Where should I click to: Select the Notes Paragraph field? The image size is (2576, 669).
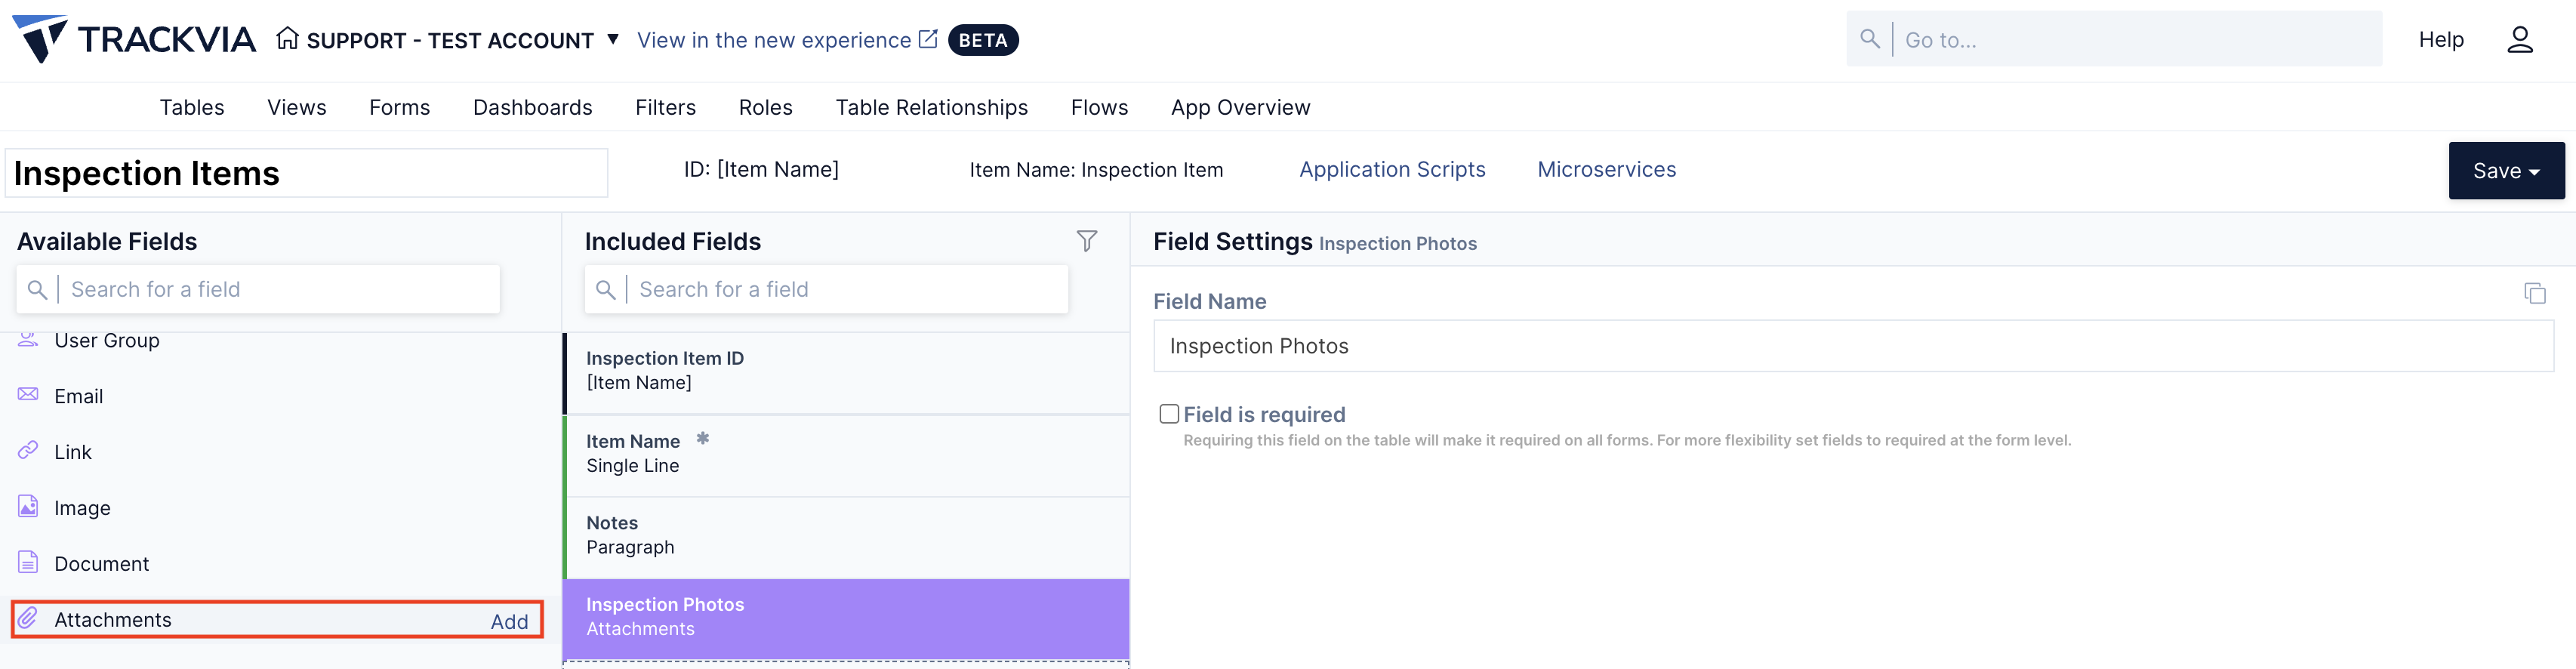pyautogui.click(x=846, y=537)
